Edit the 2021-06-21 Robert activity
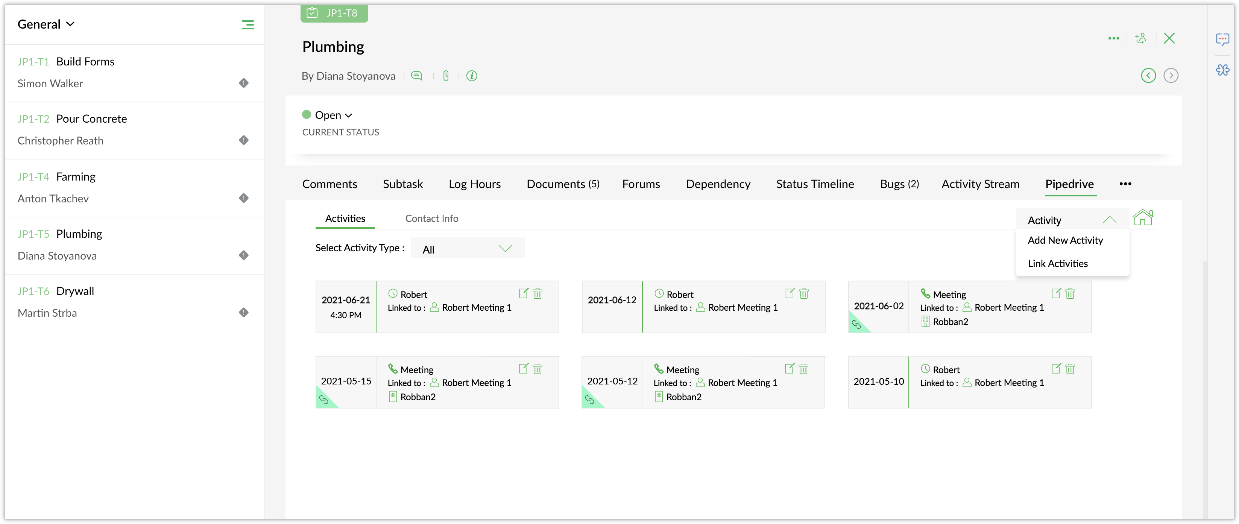1239x524 pixels. (523, 293)
